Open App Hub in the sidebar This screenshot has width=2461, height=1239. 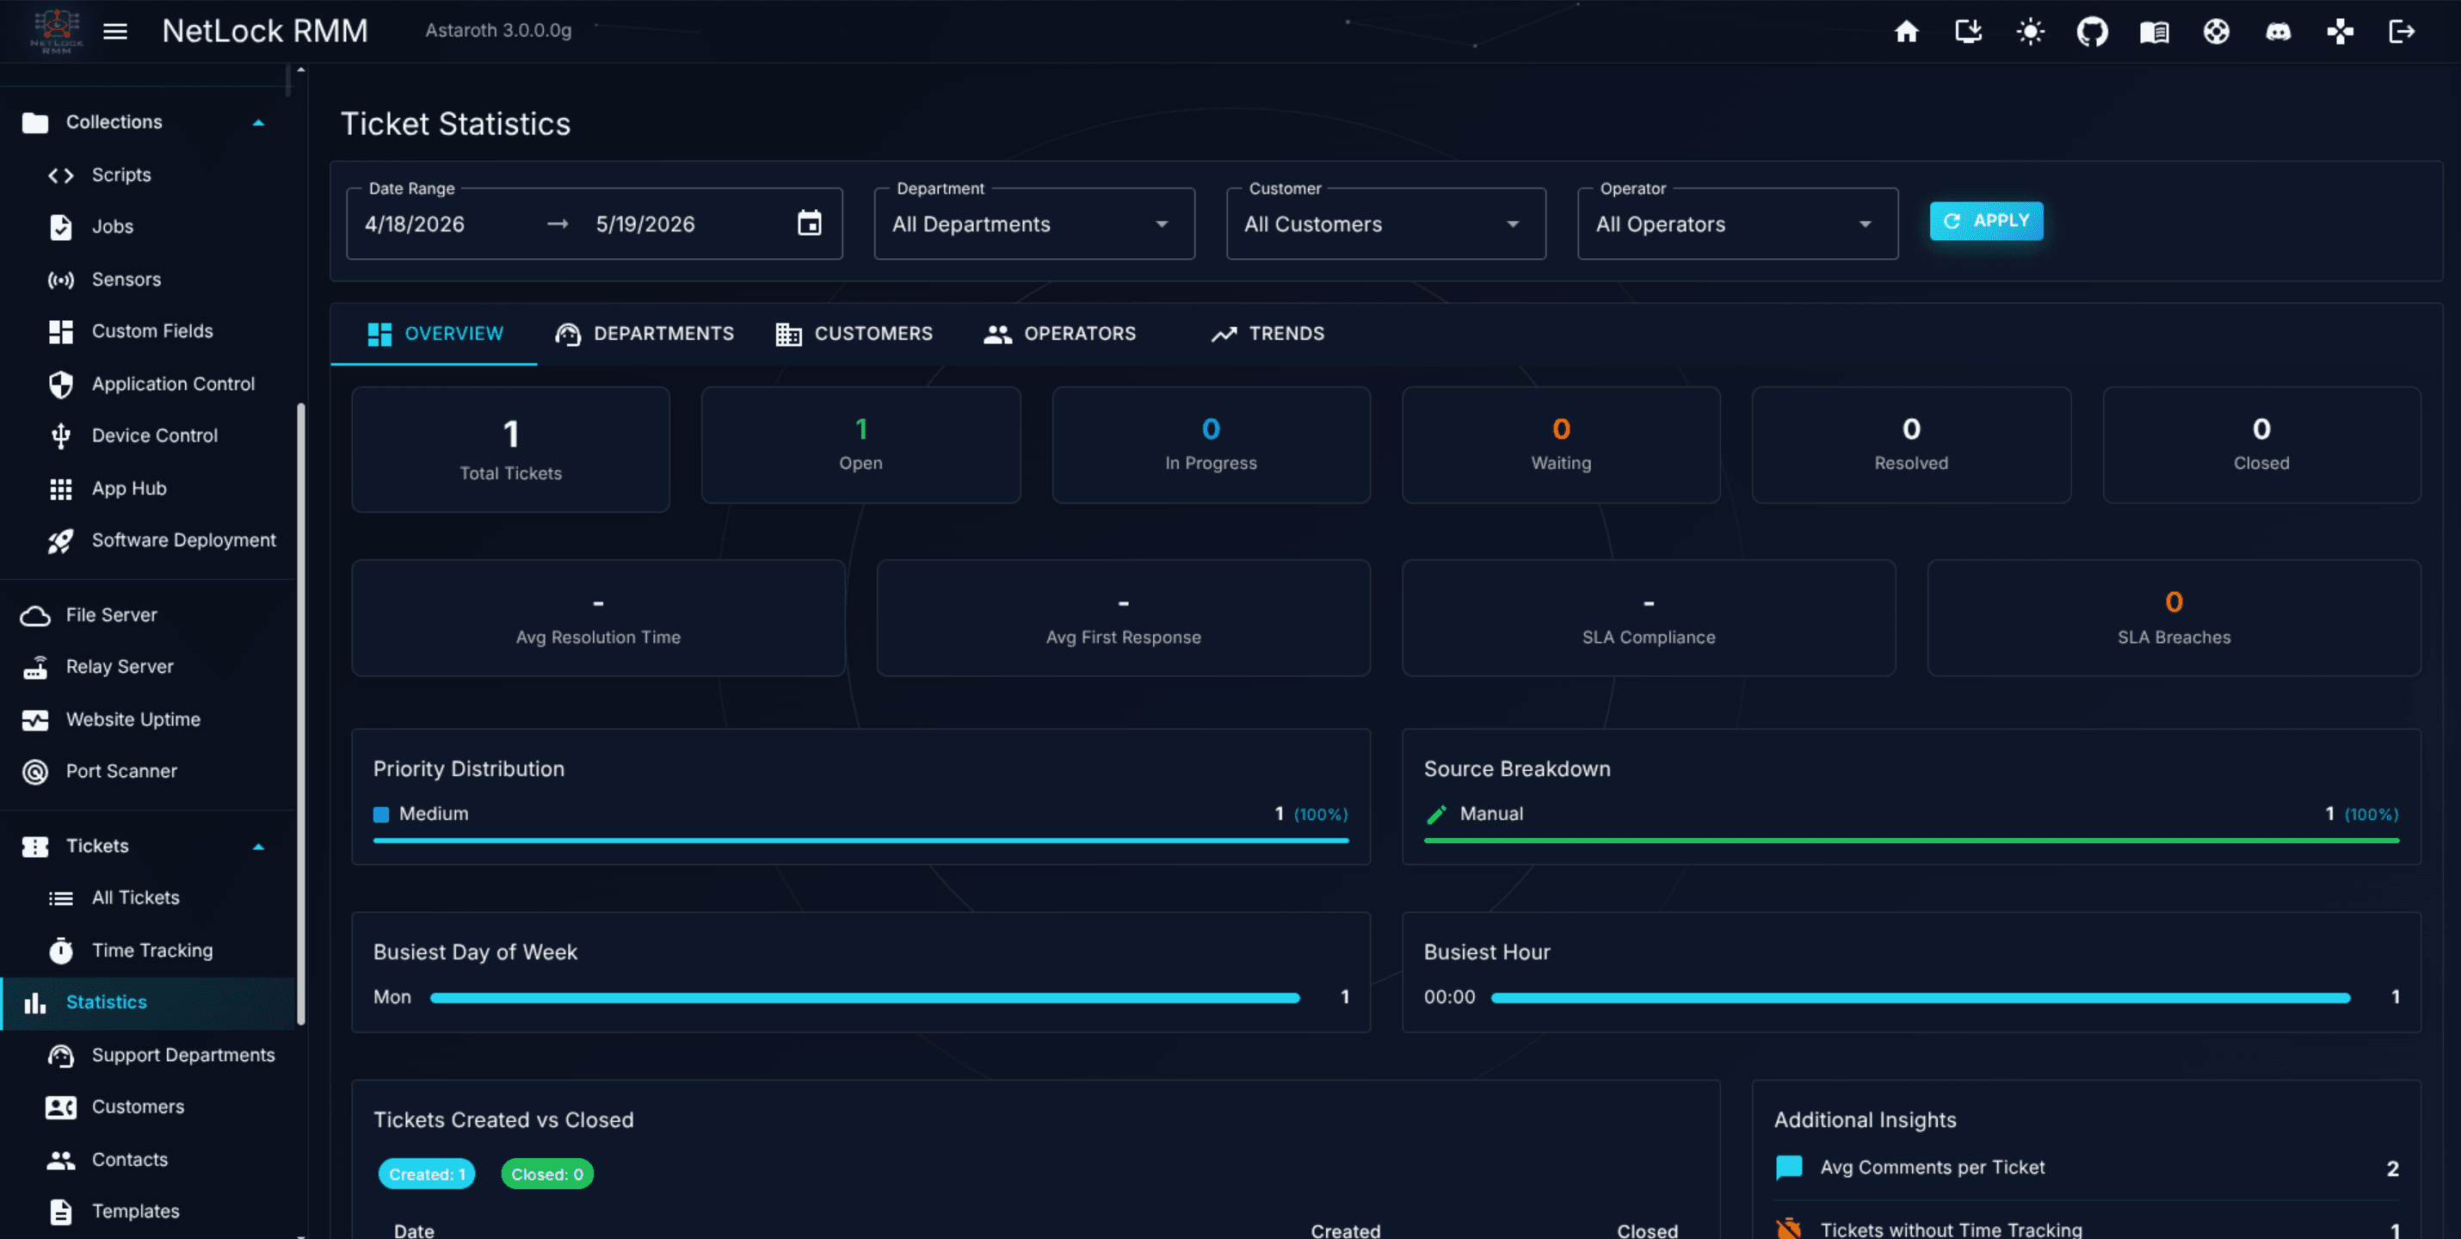[x=148, y=488]
